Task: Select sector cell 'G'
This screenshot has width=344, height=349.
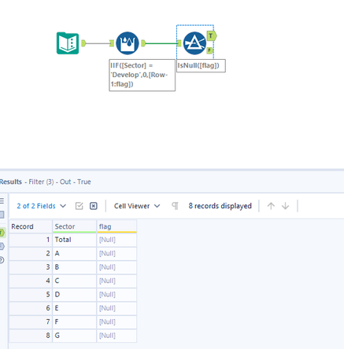Action: [x=75, y=336]
